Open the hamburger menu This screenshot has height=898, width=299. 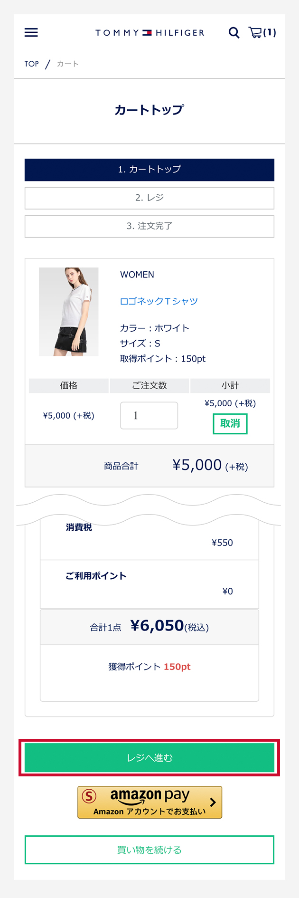point(31,32)
